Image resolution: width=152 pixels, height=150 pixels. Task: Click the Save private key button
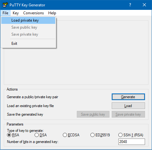pos(128,114)
